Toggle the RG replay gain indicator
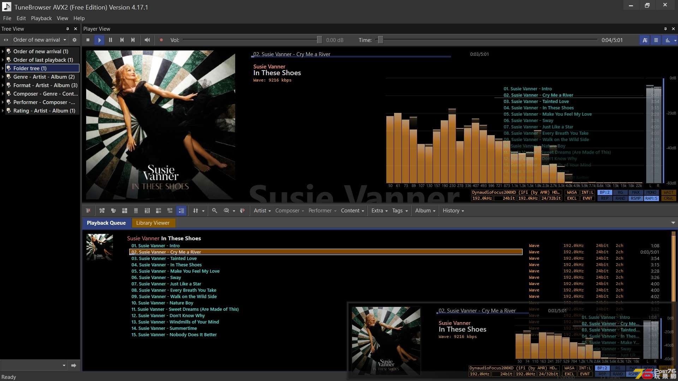Screen dimensions: 678x381 (620, 192)
